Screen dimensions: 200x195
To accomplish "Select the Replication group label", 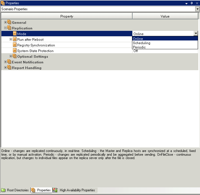I will (x=22, y=28).
